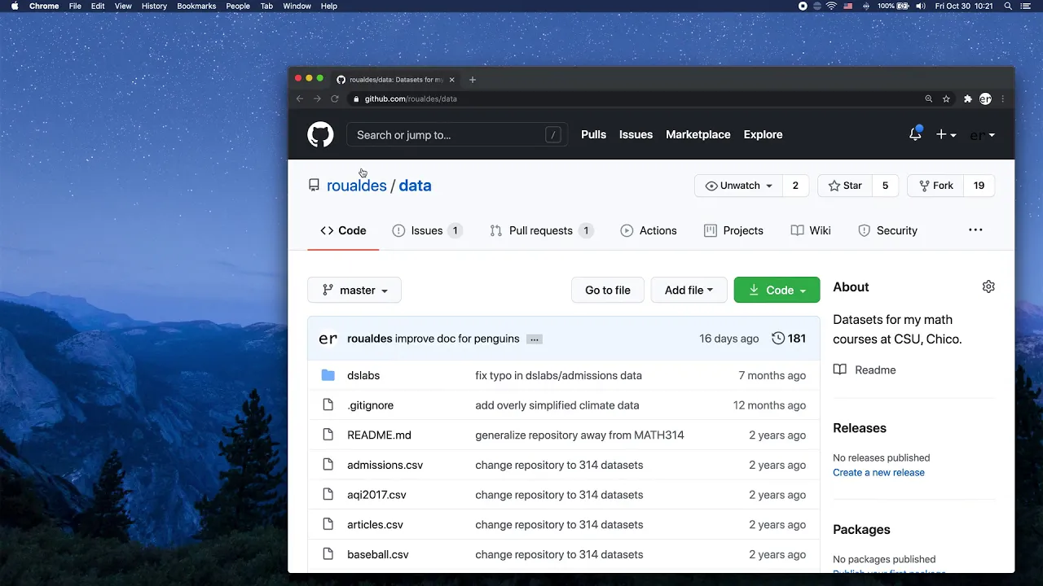
Task: Switch to the Pull requests tab
Action: [x=541, y=230]
